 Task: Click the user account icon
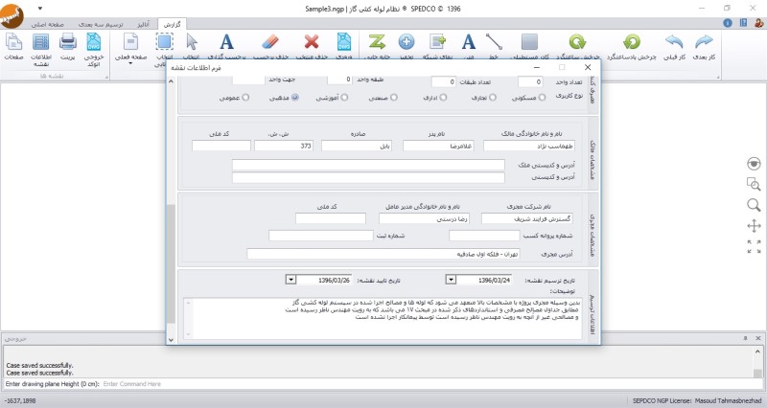[x=758, y=23]
